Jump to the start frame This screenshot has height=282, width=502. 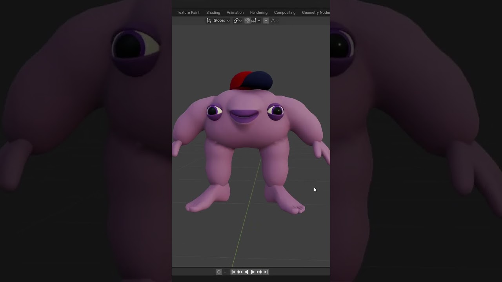click(233, 272)
